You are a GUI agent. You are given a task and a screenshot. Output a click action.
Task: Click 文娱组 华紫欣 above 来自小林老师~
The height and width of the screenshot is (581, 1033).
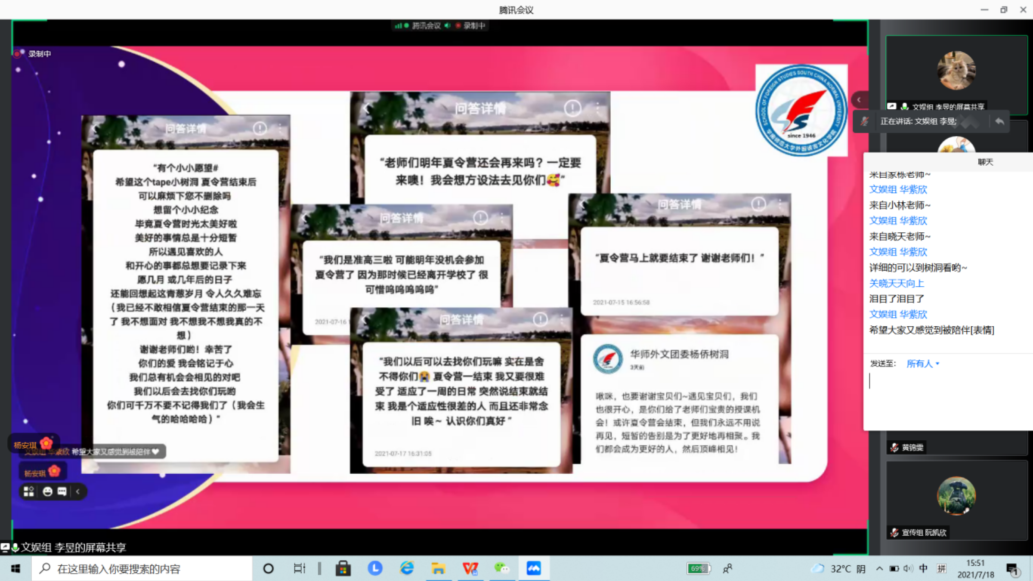pos(898,189)
